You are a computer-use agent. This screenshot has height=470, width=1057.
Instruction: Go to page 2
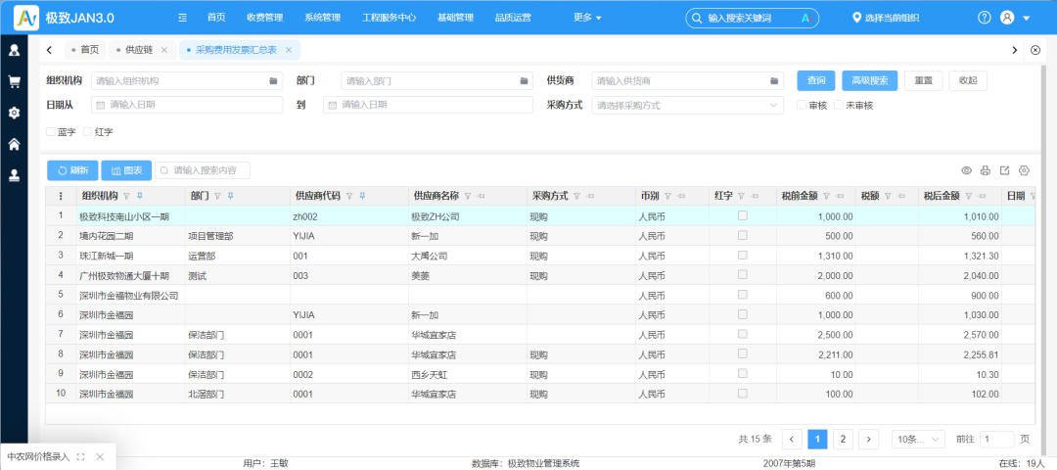pyautogui.click(x=843, y=439)
